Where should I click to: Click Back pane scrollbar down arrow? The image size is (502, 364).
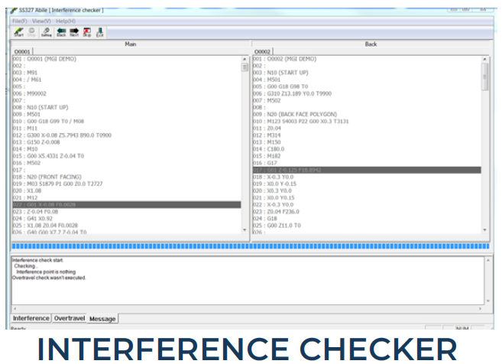tap(485, 229)
